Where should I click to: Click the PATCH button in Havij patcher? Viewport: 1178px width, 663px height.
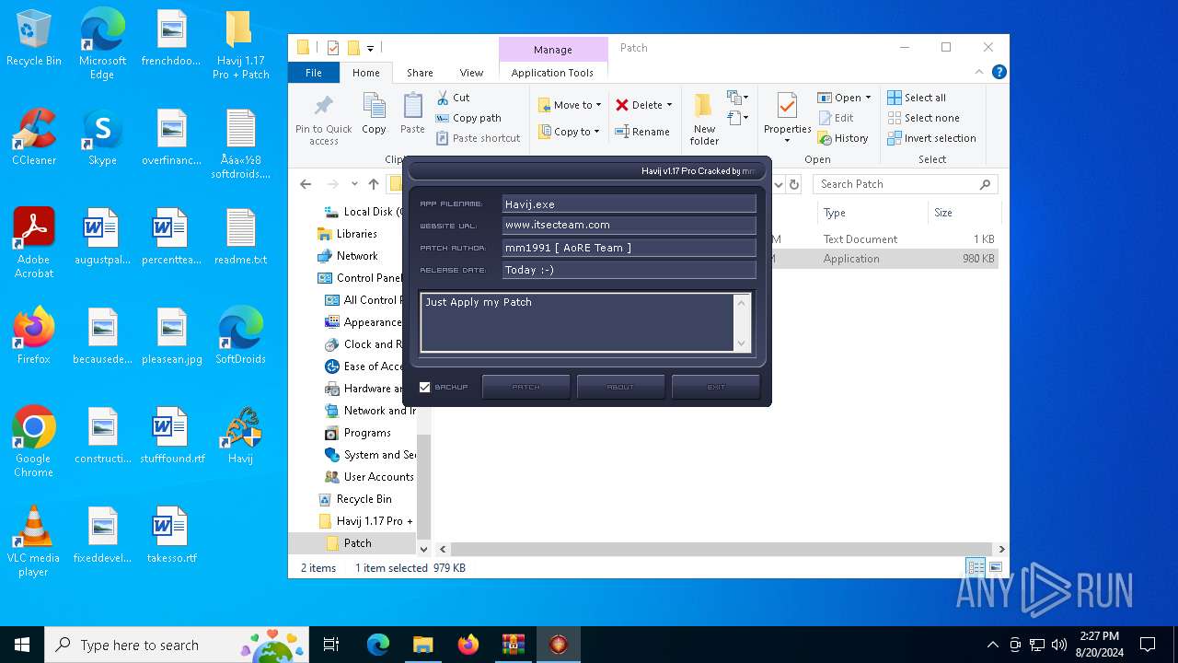[x=525, y=387]
